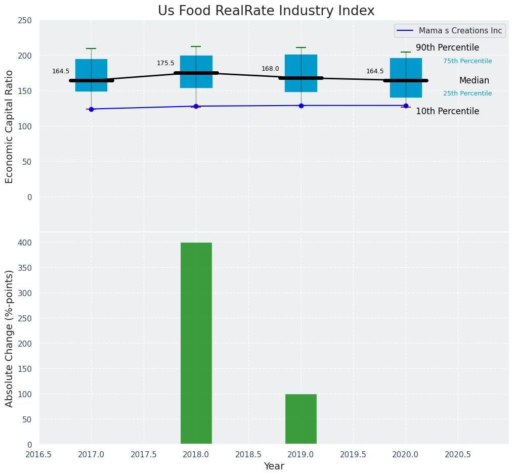The width and height of the screenshot is (514, 476).
Task: Click the blue box plot for 2018
Action: pos(196,65)
